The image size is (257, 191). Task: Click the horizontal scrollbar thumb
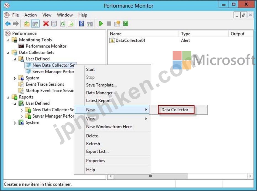150,176
